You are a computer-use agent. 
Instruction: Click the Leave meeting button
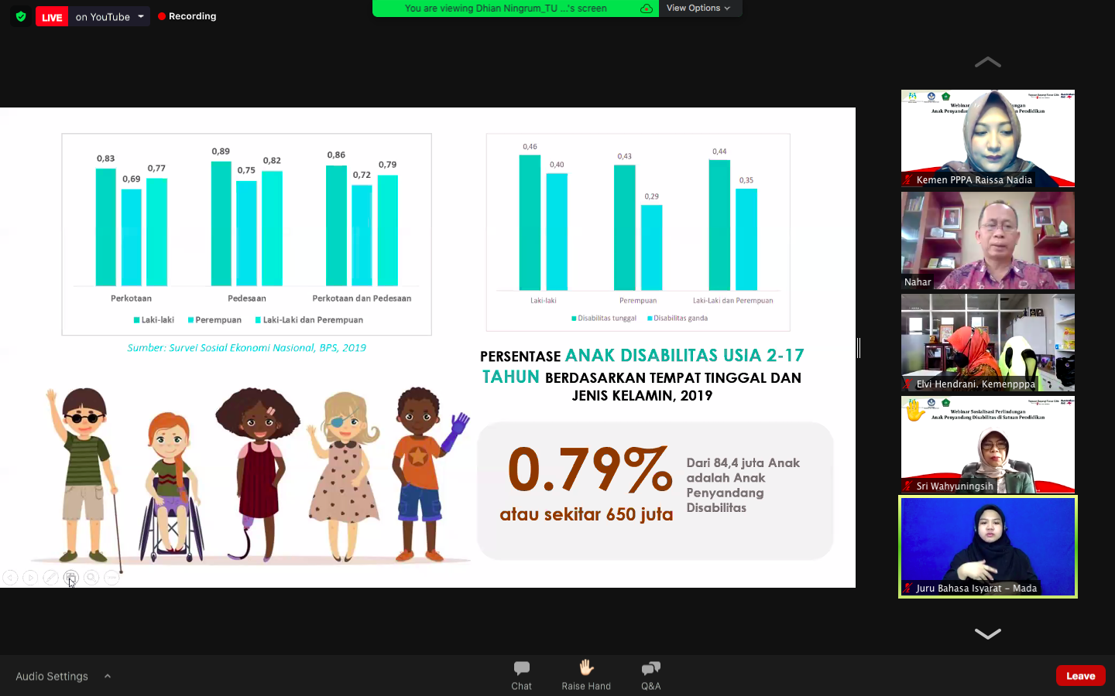tap(1080, 675)
